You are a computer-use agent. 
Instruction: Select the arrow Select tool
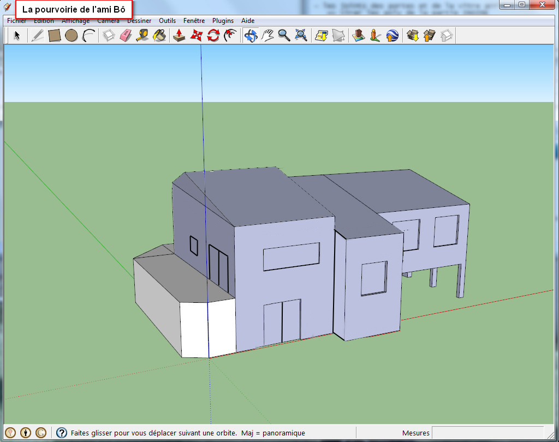click(17, 35)
